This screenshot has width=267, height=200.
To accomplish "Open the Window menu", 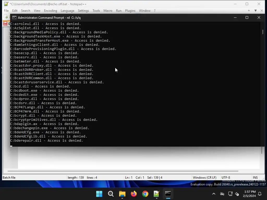I will tap(144, 10).
